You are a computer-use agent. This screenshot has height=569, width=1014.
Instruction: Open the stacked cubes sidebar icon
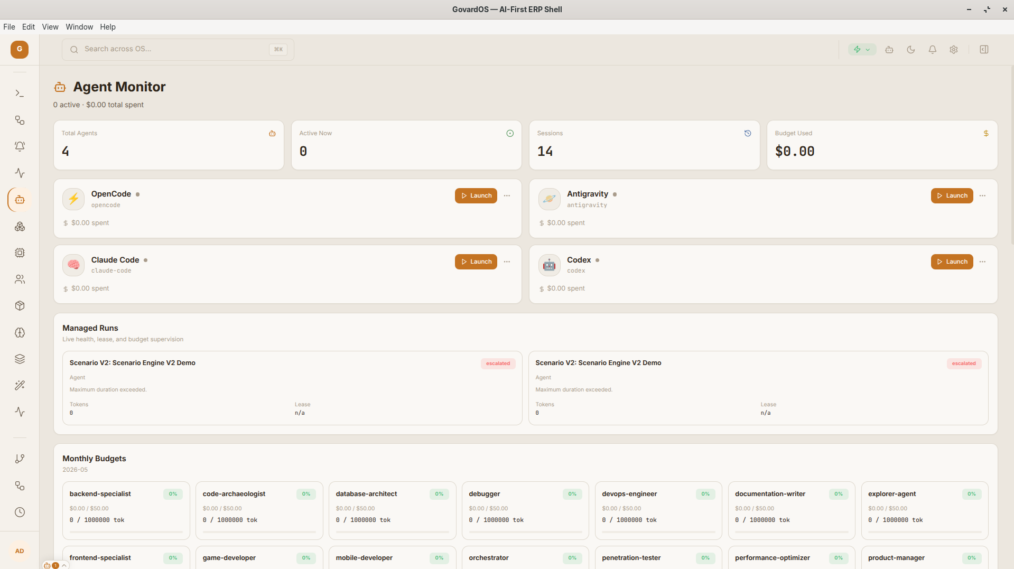coord(20,226)
